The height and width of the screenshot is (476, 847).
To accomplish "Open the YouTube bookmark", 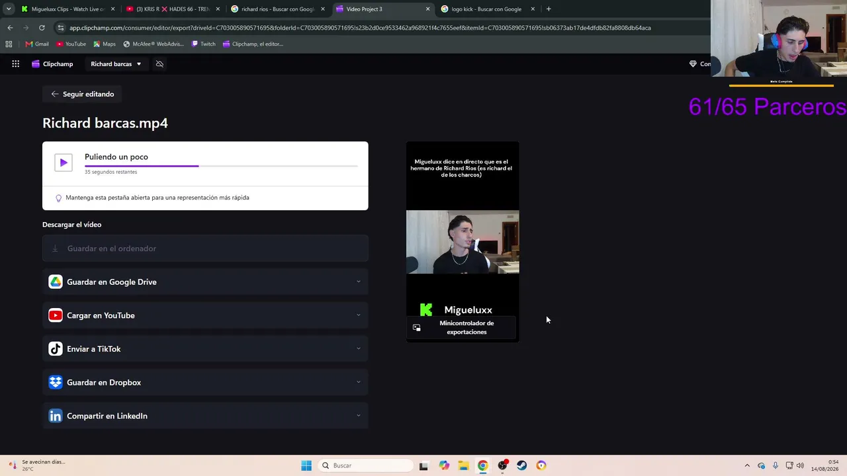I will (71, 44).
